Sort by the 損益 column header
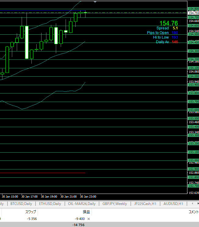Image resolution: width=199 pixels, height=227 pixels. pyautogui.click(x=86, y=212)
